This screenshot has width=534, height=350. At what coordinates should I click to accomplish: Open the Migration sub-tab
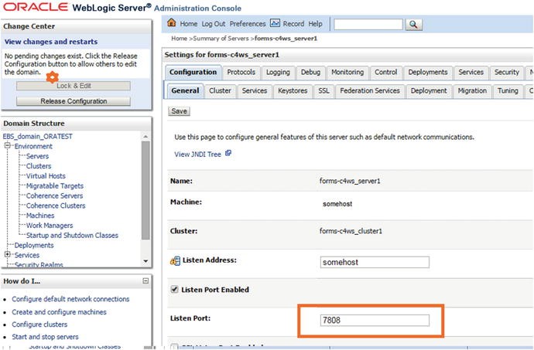coord(472,91)
